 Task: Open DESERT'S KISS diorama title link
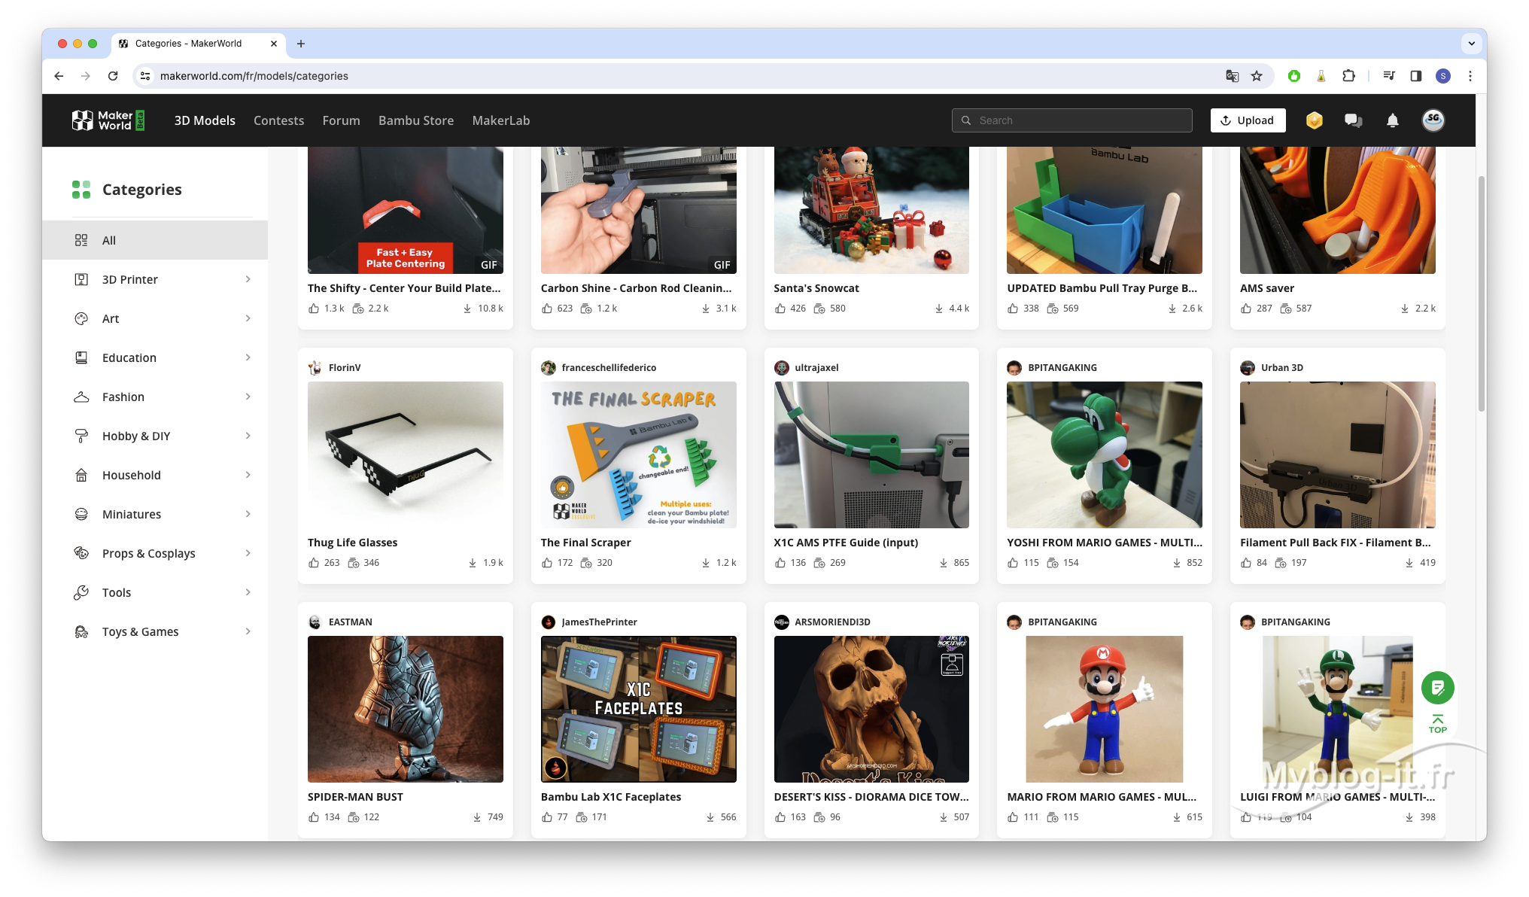tap(871, 797)
